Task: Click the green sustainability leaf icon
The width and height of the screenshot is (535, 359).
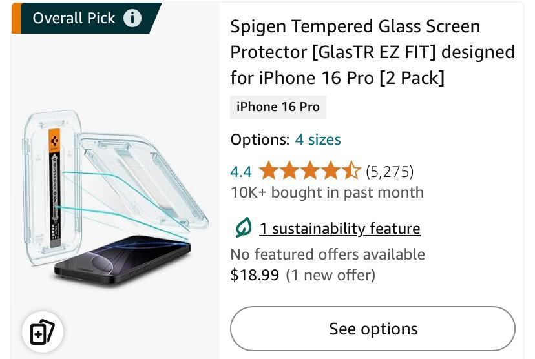Action: click(x=244, y=228)
